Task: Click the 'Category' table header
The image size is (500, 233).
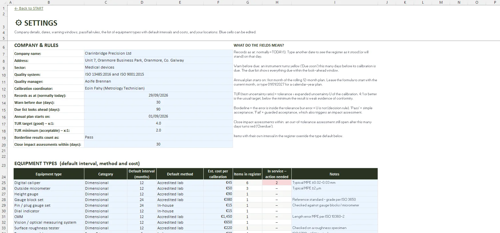Action: [106, 174]
